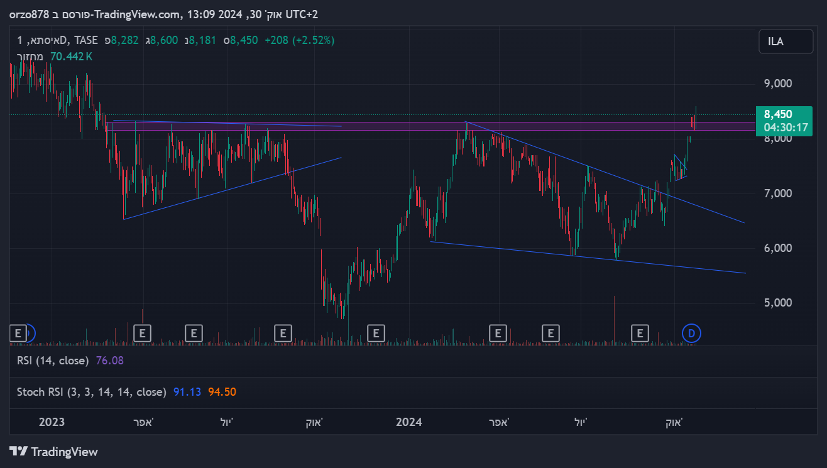
Task: Click the 2023 label on time axis
Action: 52,422
